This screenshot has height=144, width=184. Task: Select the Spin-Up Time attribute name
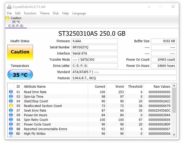click(x=34, y=97)
